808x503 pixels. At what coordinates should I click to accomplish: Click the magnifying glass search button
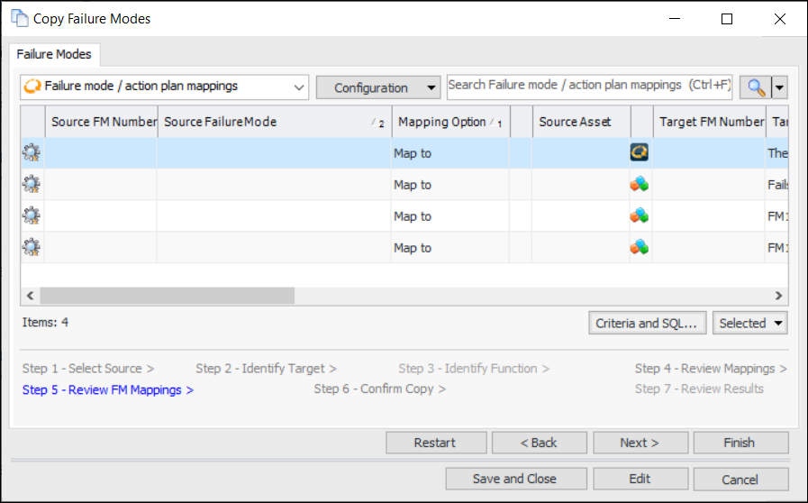tap(756, 87)
